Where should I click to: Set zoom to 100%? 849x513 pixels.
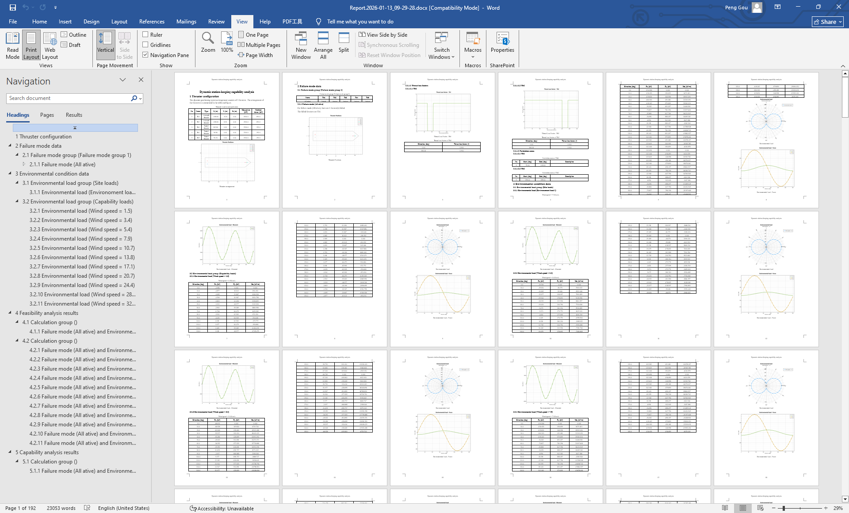click(227, 42)
